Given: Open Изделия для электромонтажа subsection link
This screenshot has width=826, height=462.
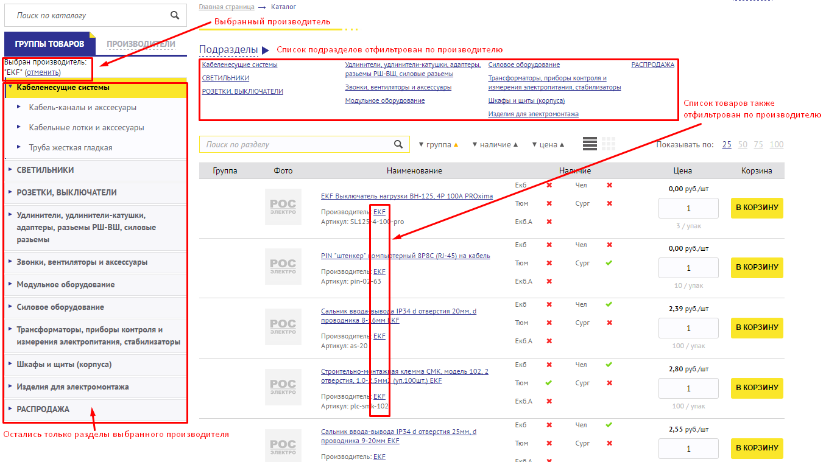Looking at the screenshot, I should click(534, 114).
